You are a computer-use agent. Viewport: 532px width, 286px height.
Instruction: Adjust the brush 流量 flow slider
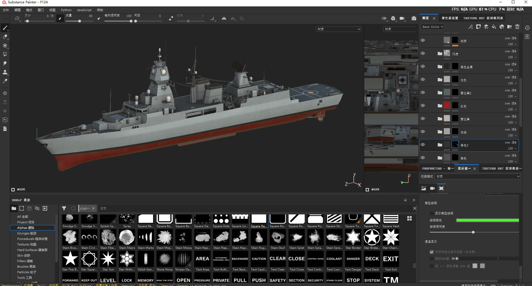[x=79, y=21]
